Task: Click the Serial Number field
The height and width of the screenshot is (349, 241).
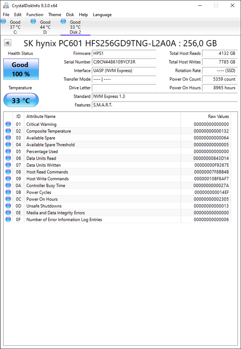Action: pos(124,62)
